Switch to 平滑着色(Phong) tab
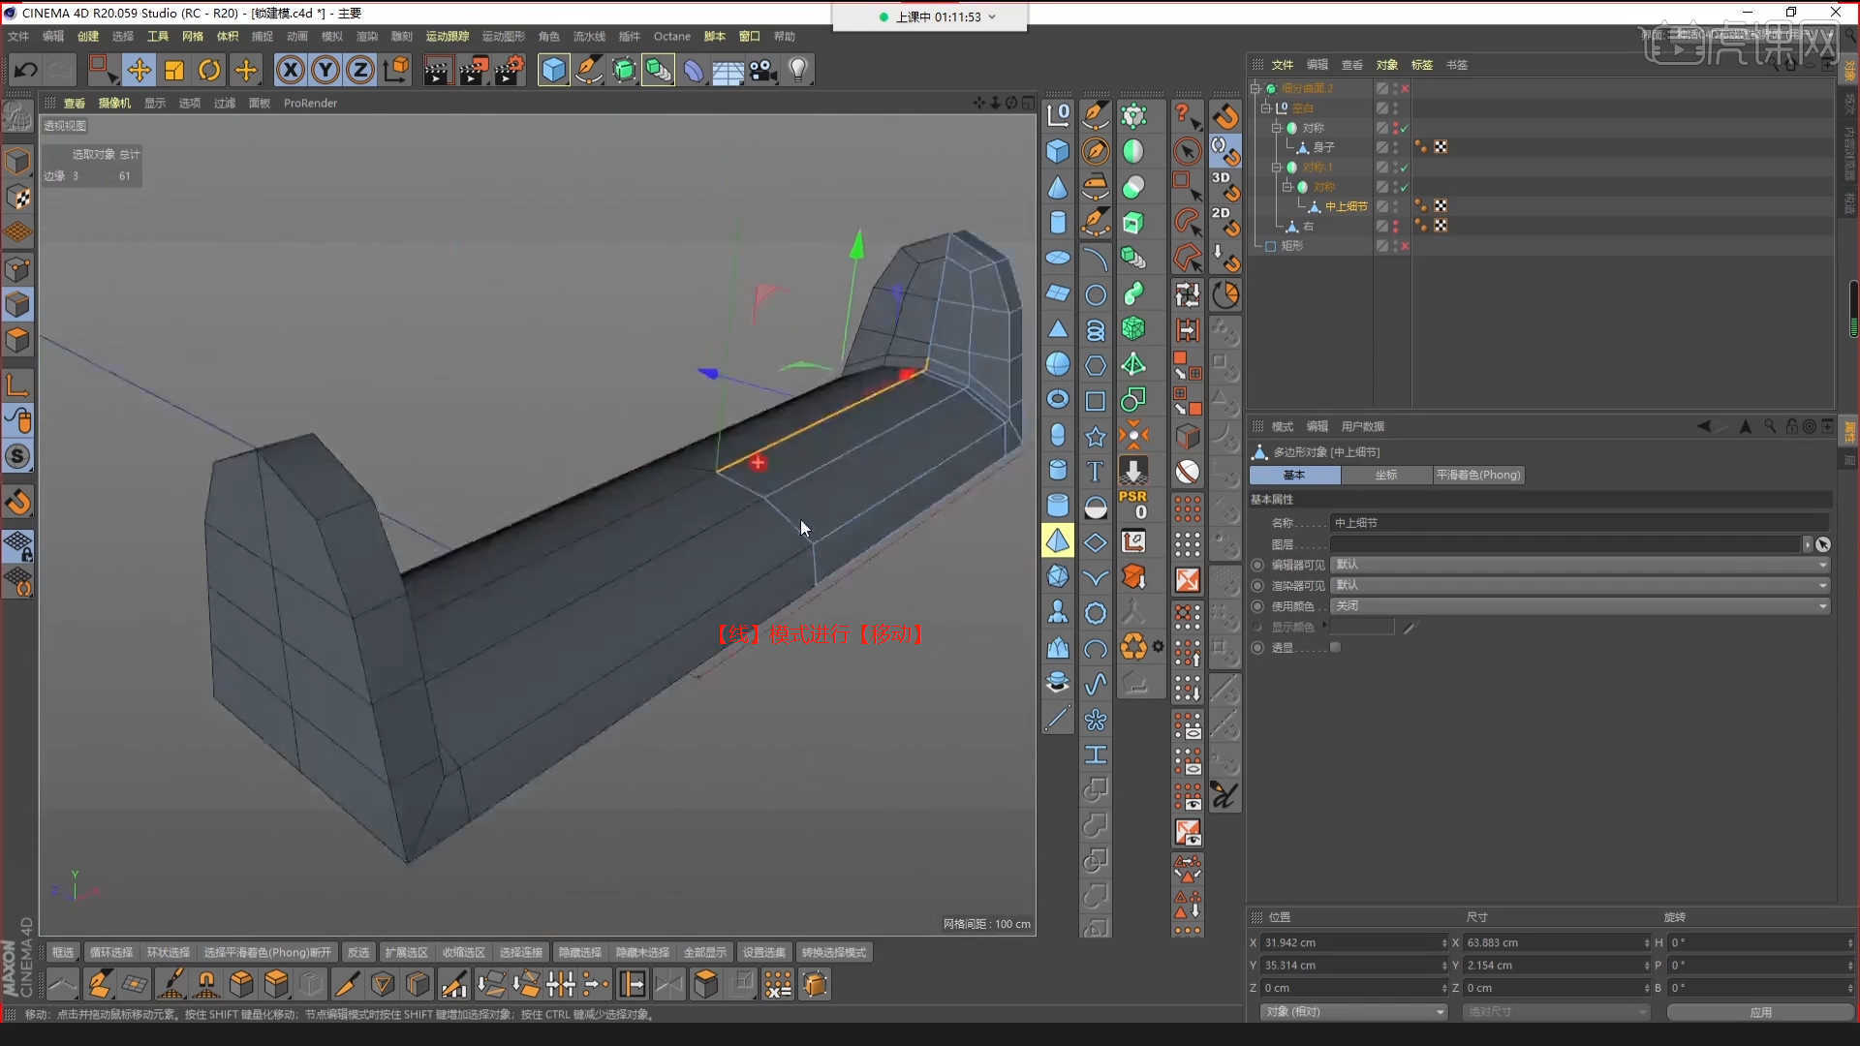This screenshot has height=1046, width=1860. click(1478, 475)
